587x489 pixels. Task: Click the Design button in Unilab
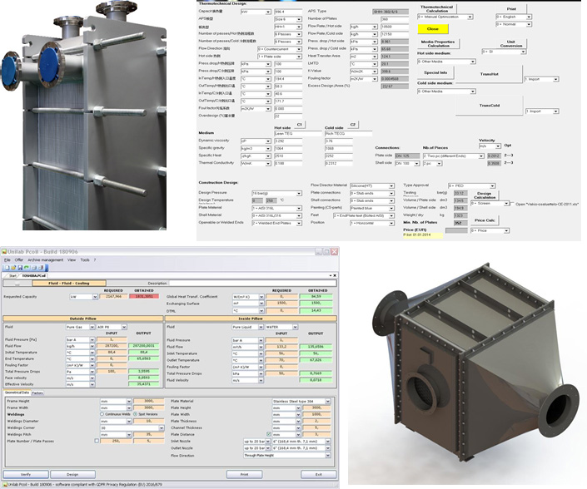click(x=72, y=474)
